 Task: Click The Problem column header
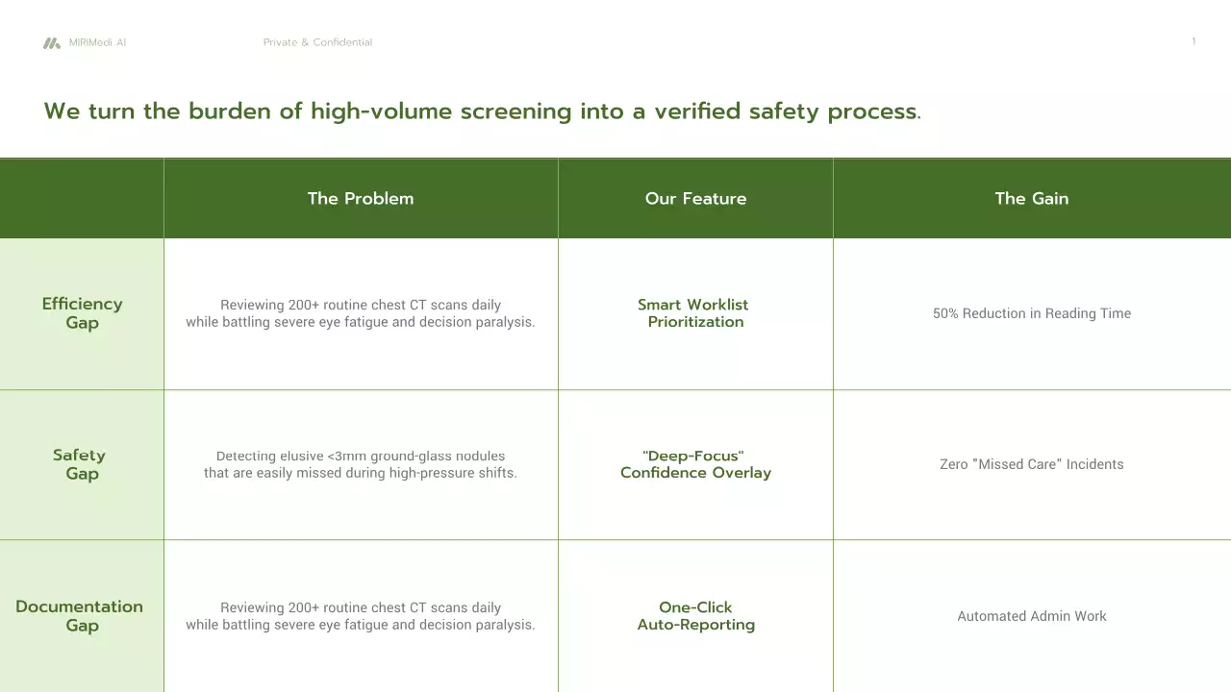click(361, 199)
